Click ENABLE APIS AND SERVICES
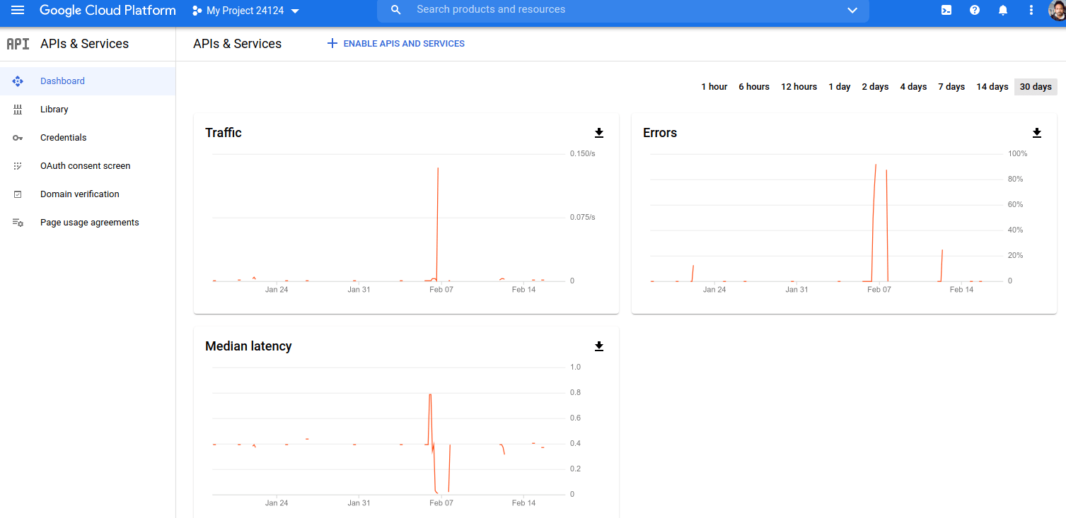This screenshot has width=1066, height=518. 395,43
